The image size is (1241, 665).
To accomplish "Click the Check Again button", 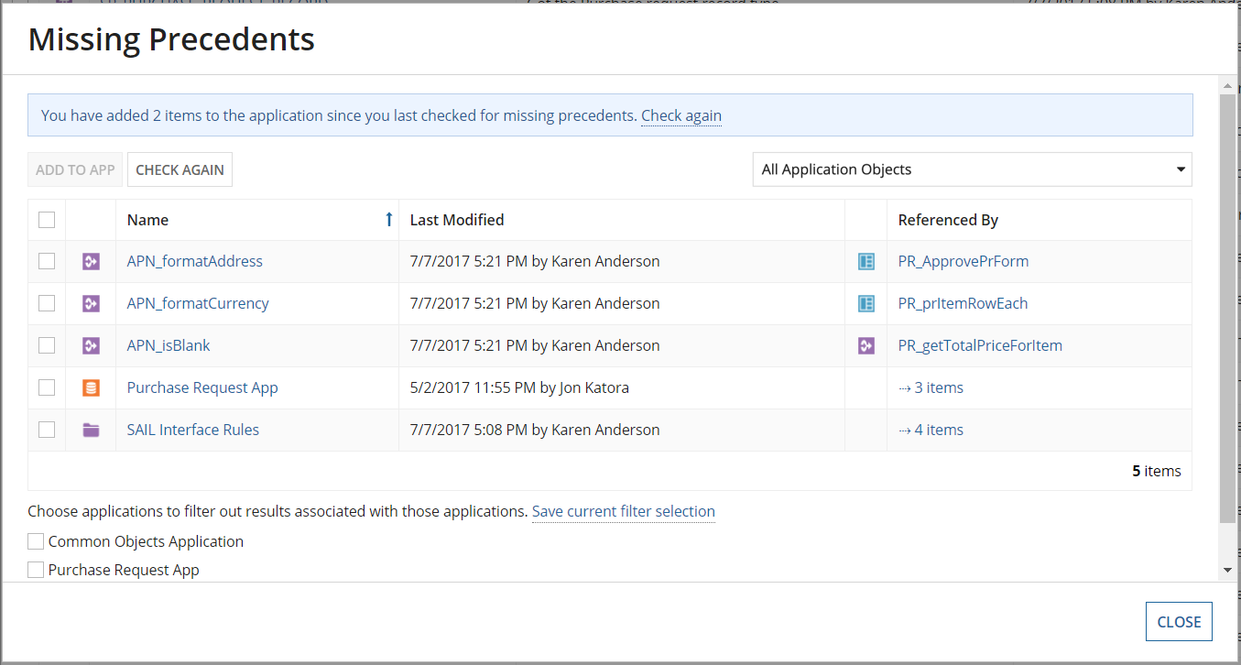I will (180, 169).
